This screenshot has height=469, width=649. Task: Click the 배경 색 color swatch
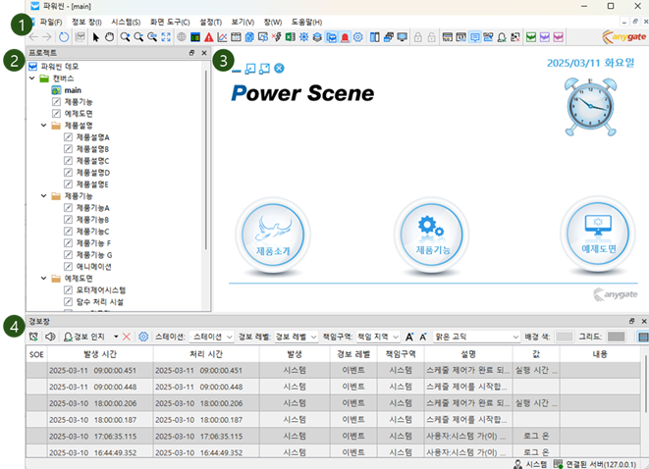coord(564,337)
